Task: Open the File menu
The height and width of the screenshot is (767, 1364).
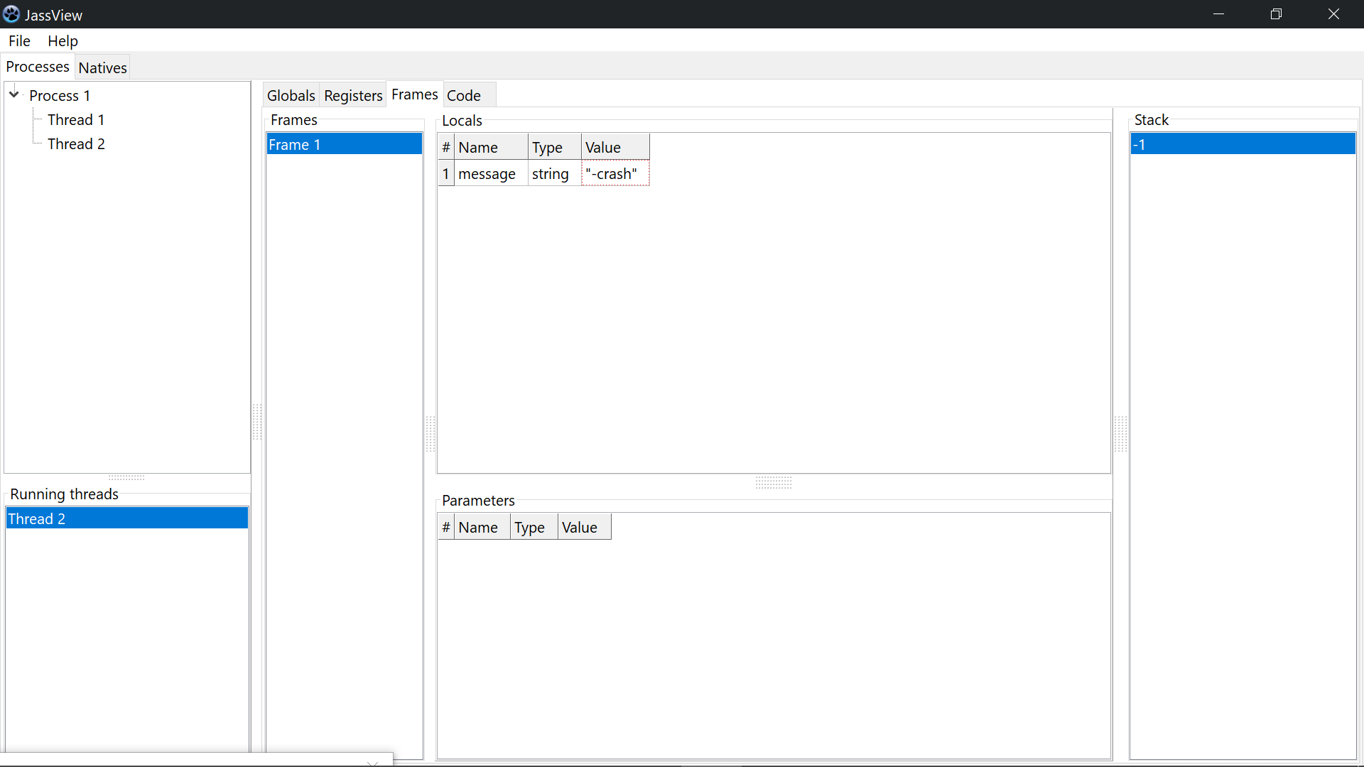Action: coord(19,41)
